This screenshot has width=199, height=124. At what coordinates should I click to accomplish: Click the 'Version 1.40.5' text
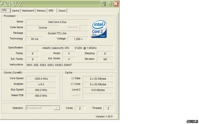click(x=104, y=117)
